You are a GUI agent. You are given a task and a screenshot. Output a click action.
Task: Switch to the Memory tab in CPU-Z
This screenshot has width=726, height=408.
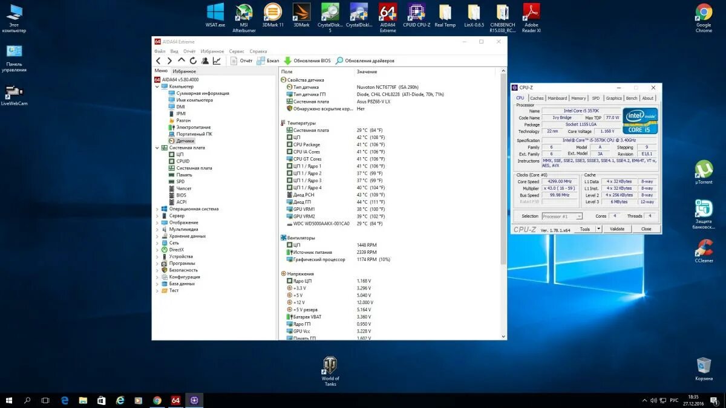[x=578, y=98]
